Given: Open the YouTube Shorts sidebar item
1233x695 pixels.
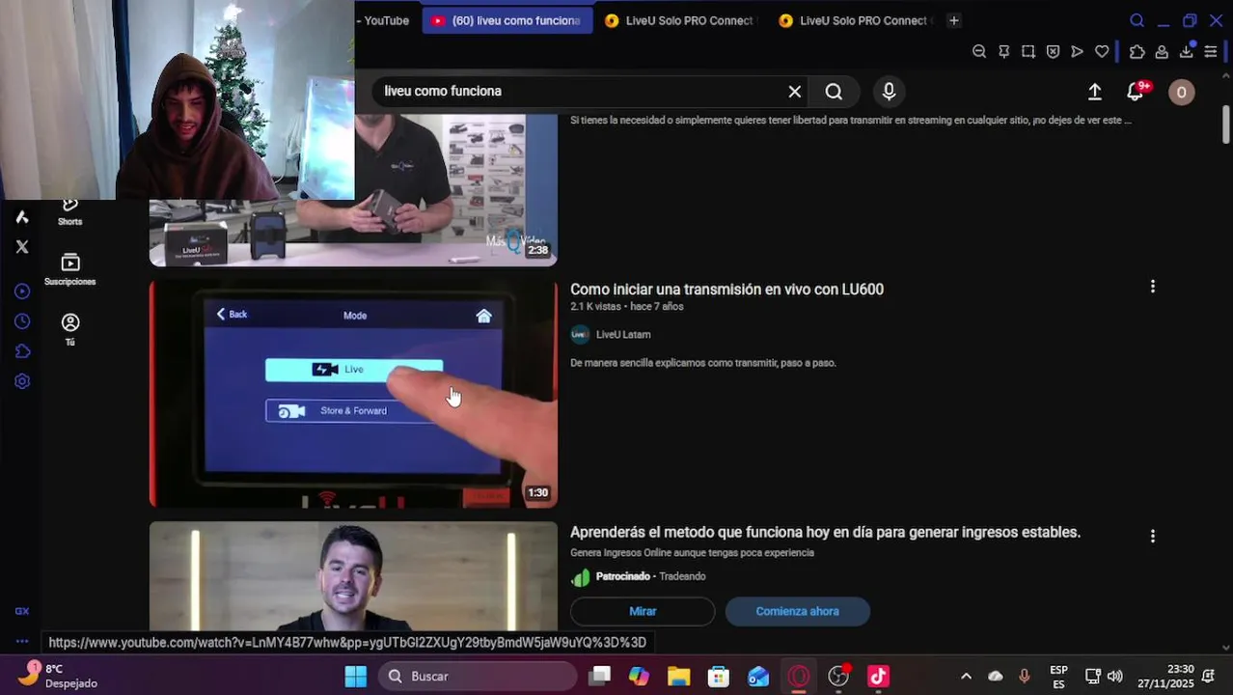Looking at the screenshot, I should 69,211.
